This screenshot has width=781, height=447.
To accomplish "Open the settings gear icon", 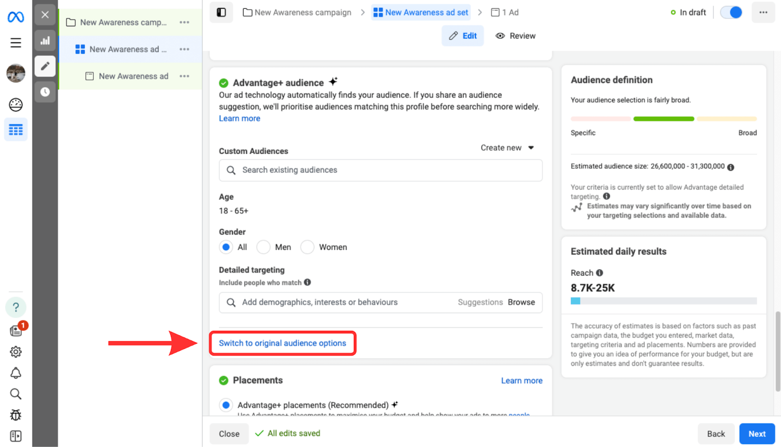I will [16, 352].
